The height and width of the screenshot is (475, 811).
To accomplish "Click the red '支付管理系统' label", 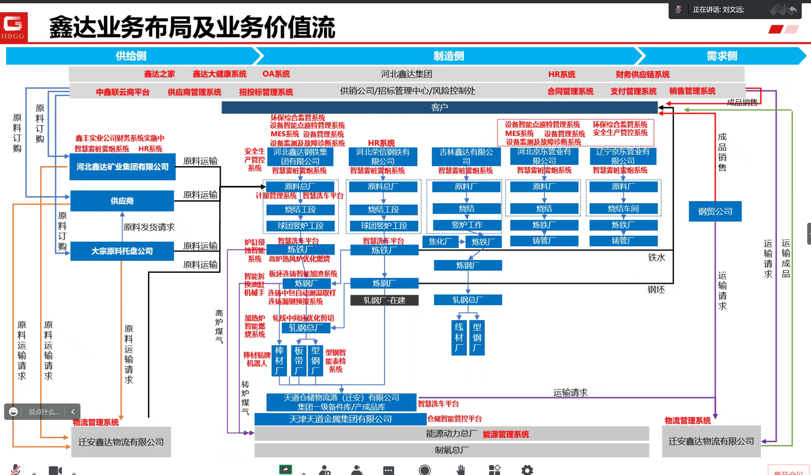I will (633, 91).
